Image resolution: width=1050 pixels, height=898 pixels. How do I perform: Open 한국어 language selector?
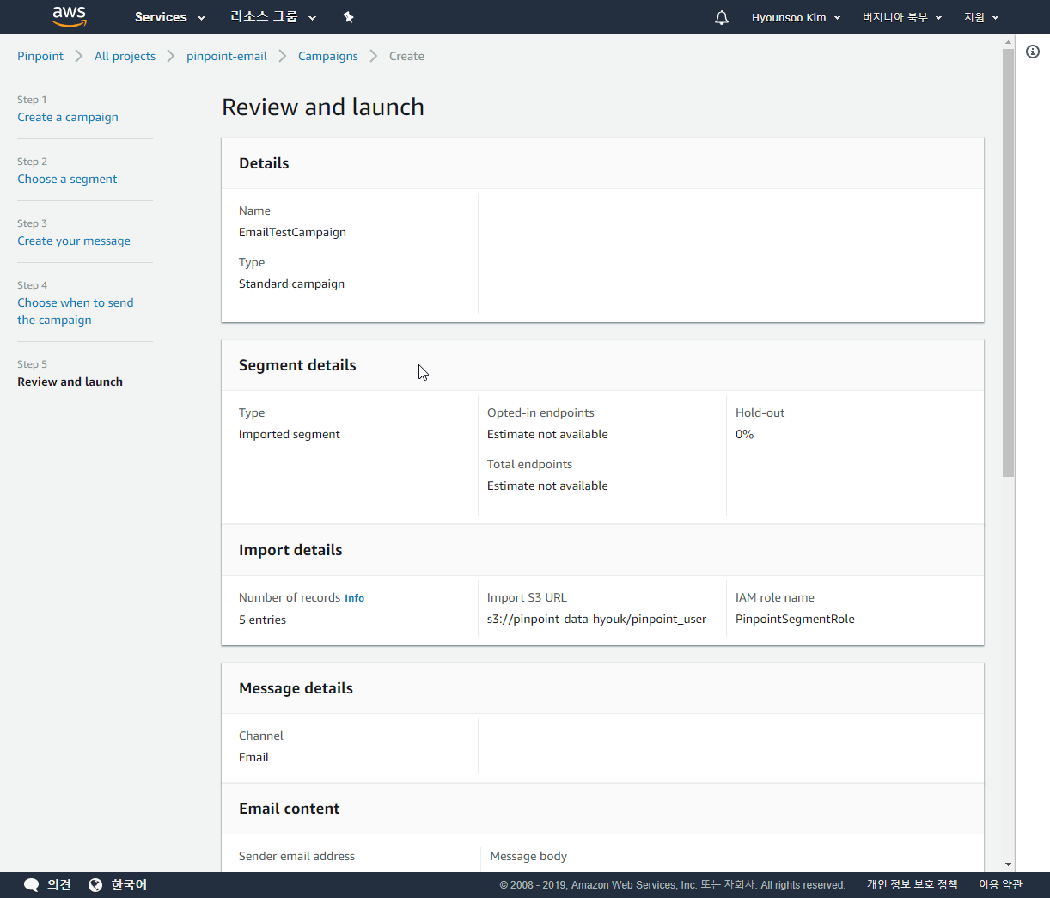pyautogui.click(x=129, y=885)
